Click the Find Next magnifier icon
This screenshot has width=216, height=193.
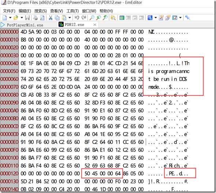tap(98, 18)
